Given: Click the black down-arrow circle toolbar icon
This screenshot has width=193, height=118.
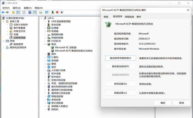Looking at the screenshot, I should 62,12.
